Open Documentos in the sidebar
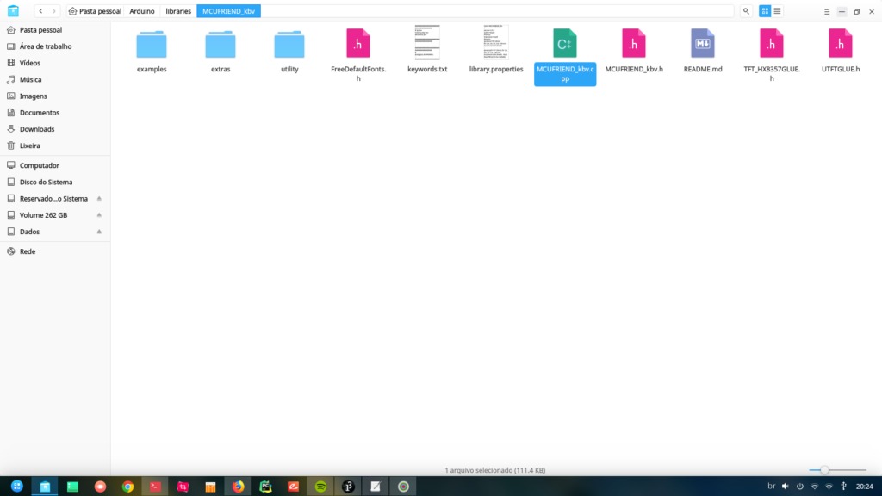Image resolution: width=882 pixels, height=496 pixels. tap(55, 113)
